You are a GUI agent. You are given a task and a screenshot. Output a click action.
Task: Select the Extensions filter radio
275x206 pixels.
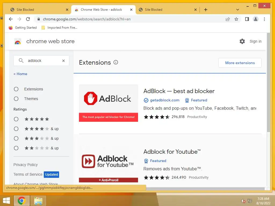click(x=16, y=89)
